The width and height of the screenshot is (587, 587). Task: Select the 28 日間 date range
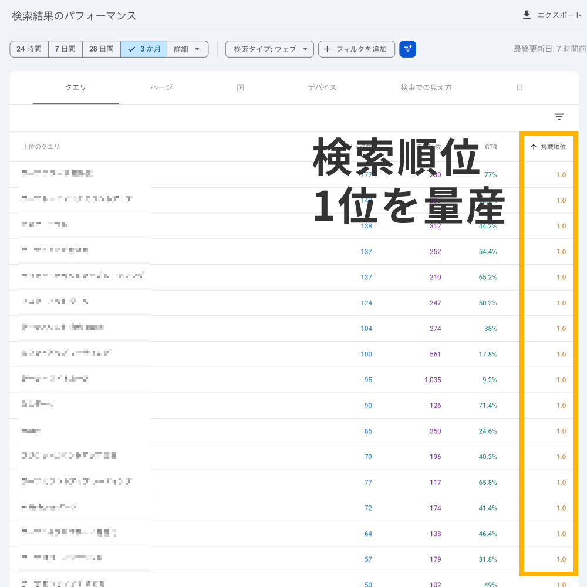(102, 49)
